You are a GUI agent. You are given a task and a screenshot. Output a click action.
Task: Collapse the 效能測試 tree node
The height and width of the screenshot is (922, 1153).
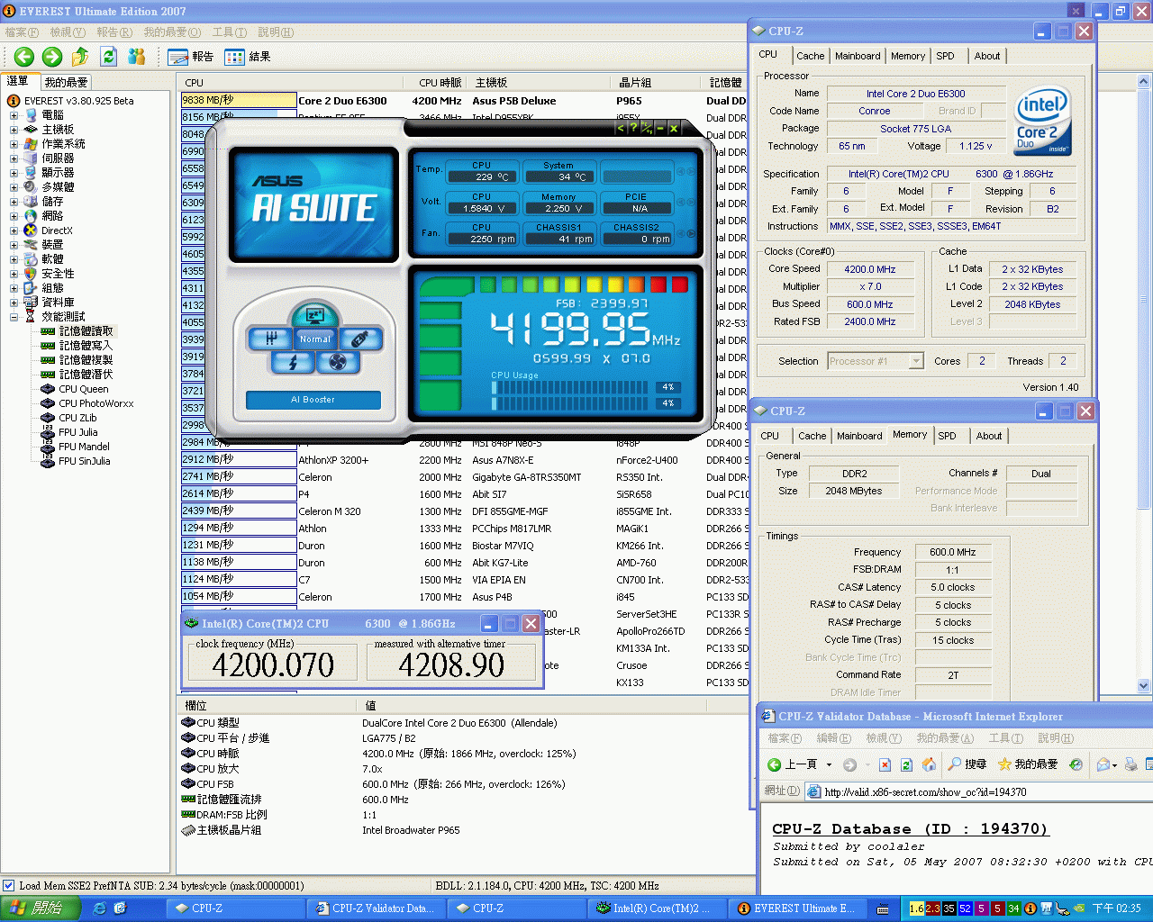[x=14, y=317]
